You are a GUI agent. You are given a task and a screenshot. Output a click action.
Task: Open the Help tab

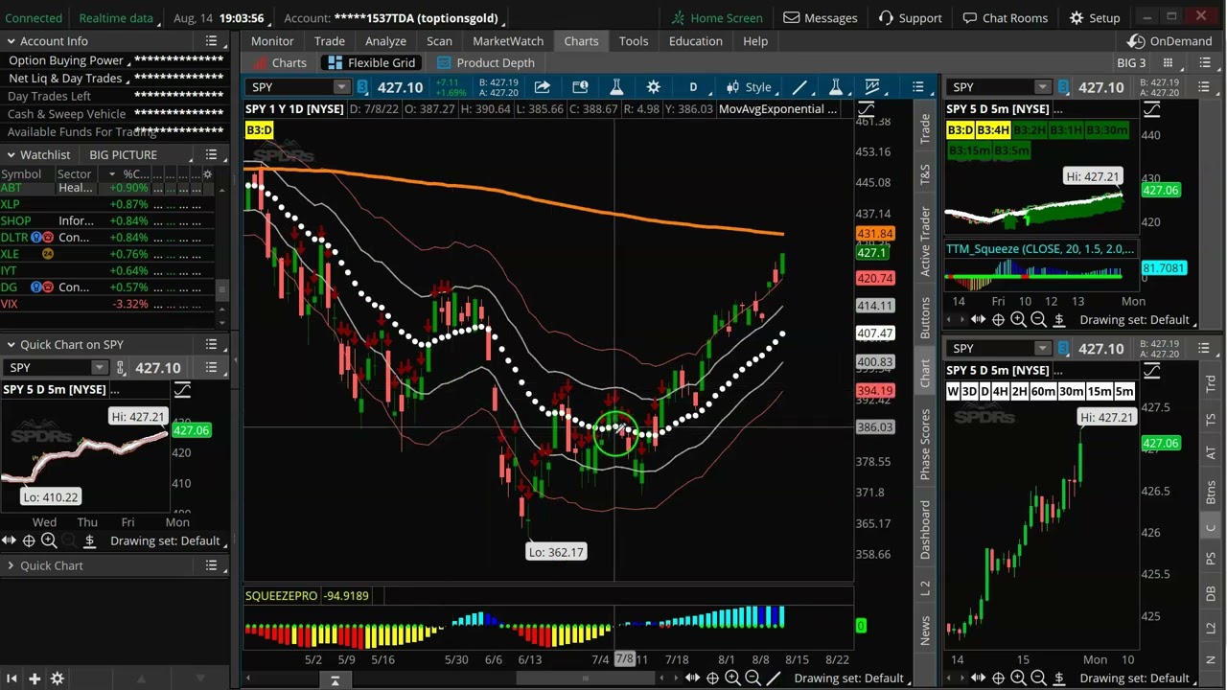(755, 41)
